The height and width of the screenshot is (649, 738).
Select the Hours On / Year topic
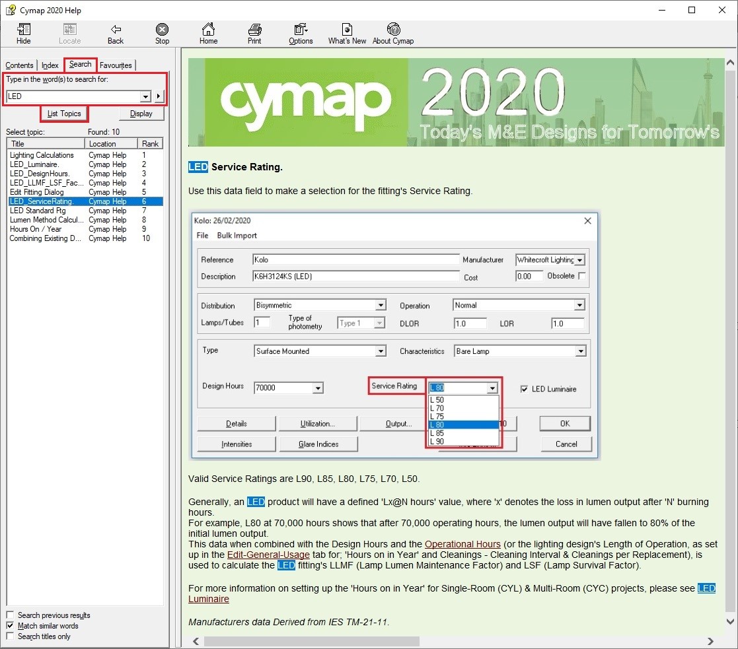coord(85,229)
